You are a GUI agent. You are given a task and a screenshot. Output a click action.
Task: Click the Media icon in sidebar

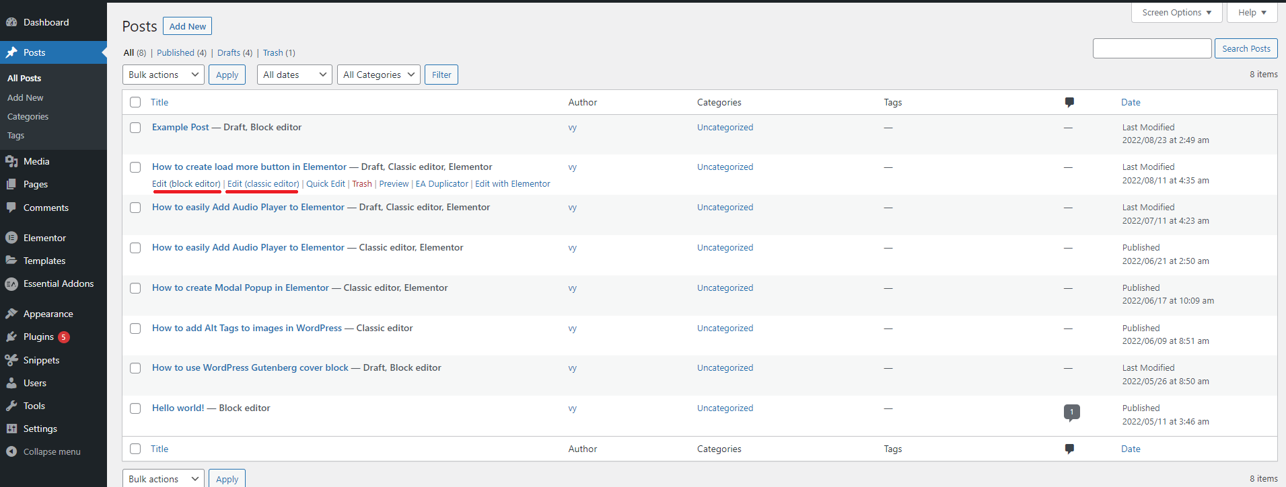tap(11, 161)
